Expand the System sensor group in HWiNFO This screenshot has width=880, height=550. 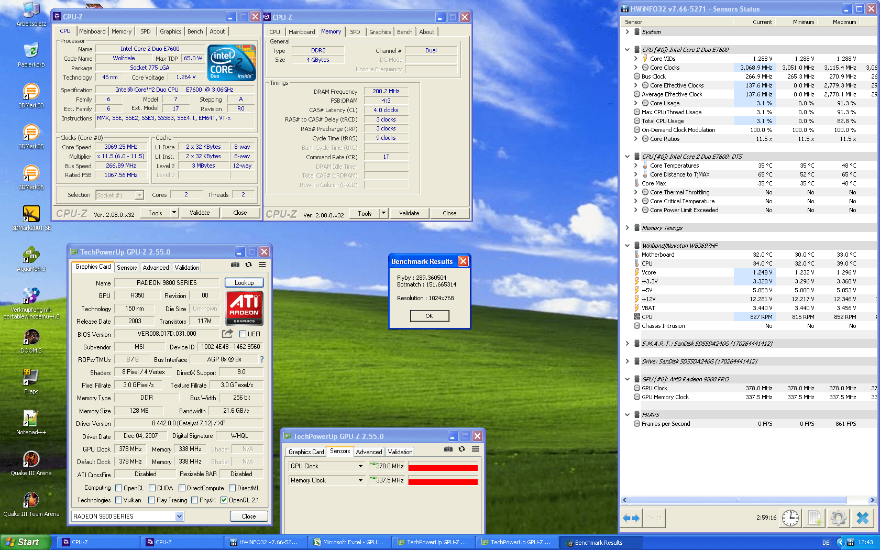[x=627, y=32]
